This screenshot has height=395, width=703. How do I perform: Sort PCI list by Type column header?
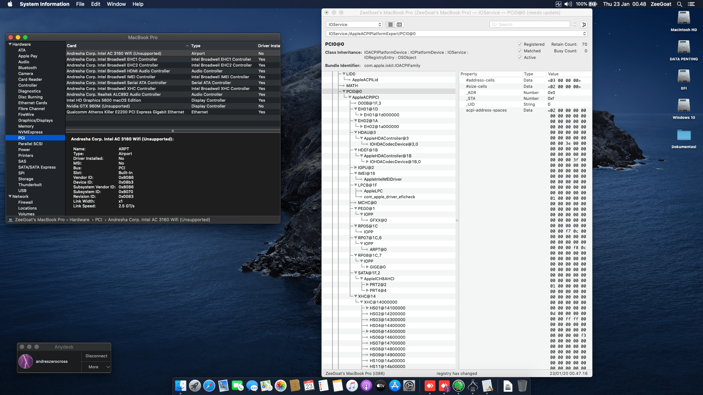[223, 46]
